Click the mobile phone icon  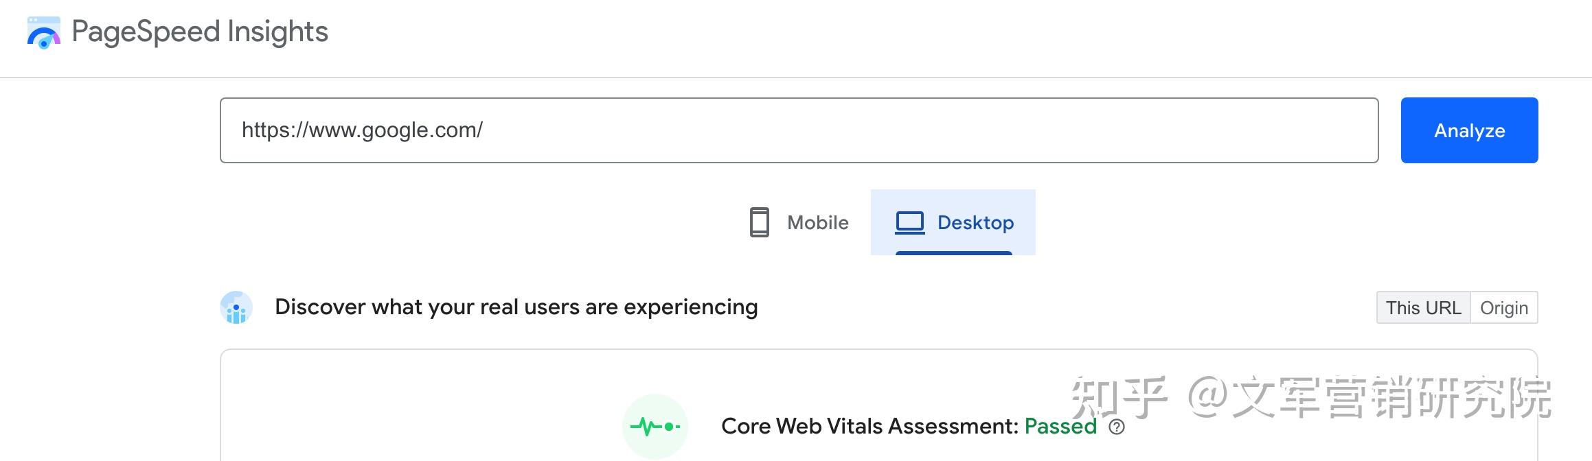coord(759,222)
